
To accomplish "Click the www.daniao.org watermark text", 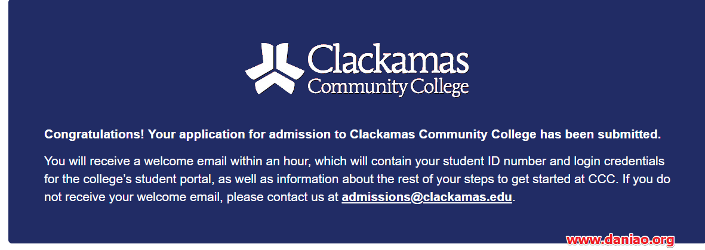I will click(x=620, y=240).
